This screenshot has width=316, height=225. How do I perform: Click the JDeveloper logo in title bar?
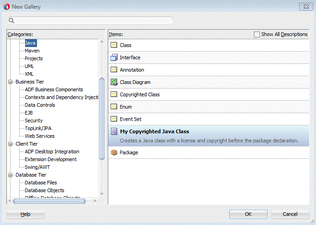6,7
